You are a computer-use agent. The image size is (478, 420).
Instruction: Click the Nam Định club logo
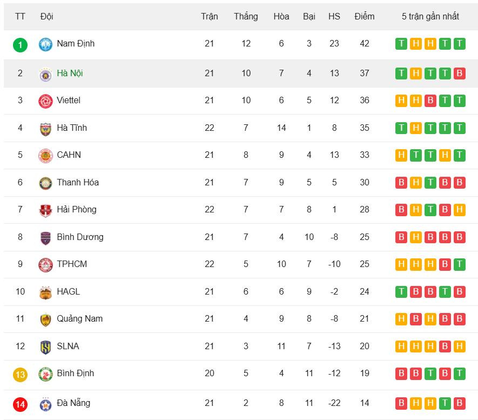45,44
